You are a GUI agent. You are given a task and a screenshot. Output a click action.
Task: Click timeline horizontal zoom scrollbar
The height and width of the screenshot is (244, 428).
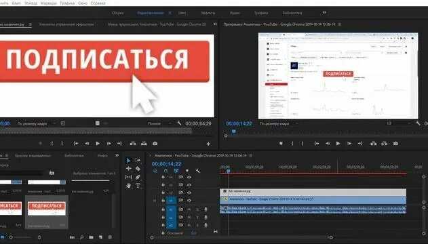point(241,237)
